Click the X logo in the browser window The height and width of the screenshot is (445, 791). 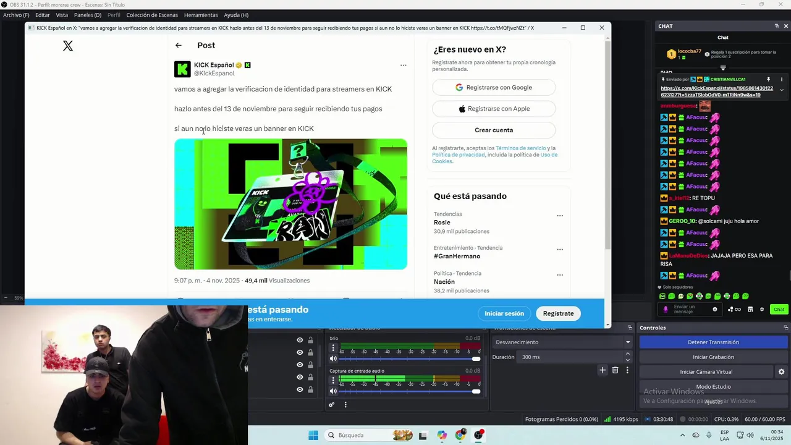(x=68, y=46)
